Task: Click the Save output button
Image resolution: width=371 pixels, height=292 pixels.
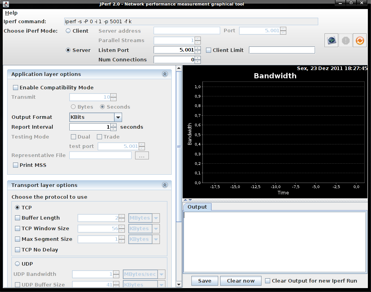Action: pyautogui.click(x=205, y=281)
